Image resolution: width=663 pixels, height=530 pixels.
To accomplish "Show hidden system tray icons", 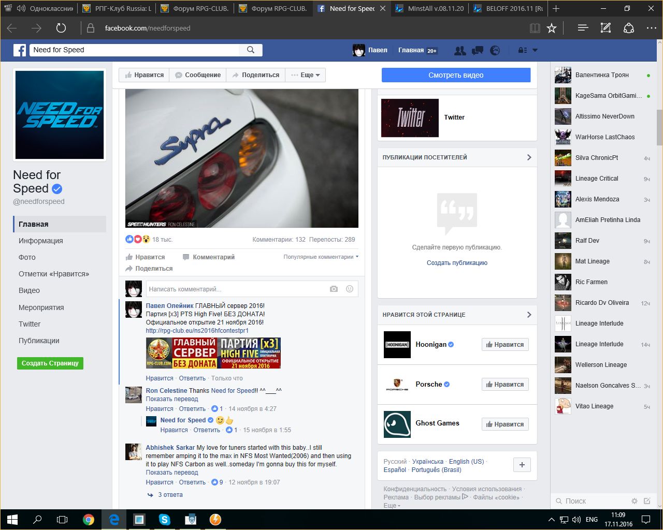I will pos(551,519).
